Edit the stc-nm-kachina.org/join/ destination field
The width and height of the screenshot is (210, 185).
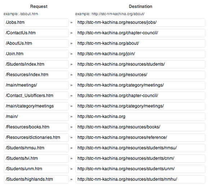[140, 54]
